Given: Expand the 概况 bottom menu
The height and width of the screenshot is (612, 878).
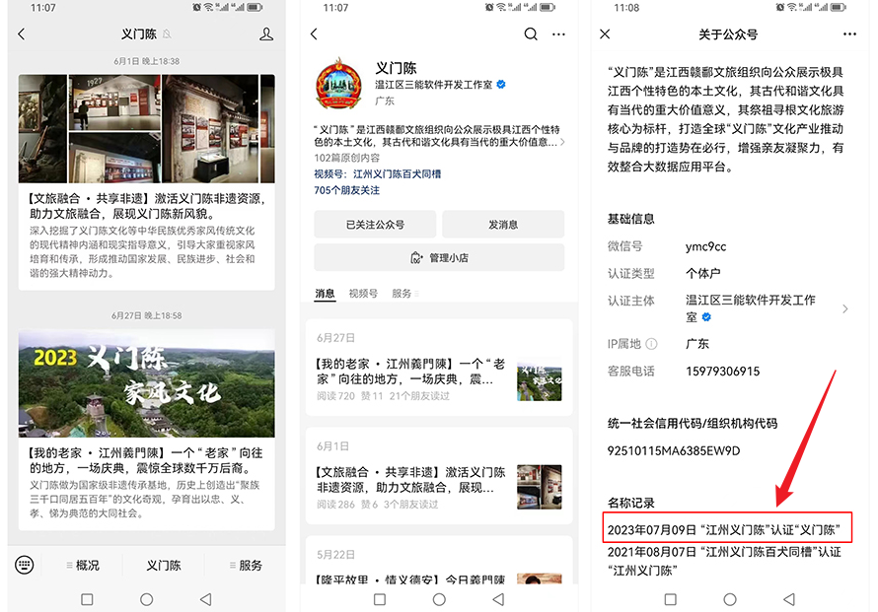Looking at the screenshot, I should [x=83, y=566].
